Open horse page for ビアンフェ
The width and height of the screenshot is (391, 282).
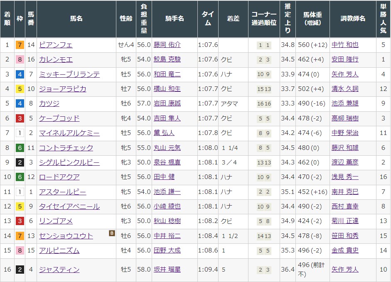click(x=56, y=45)
